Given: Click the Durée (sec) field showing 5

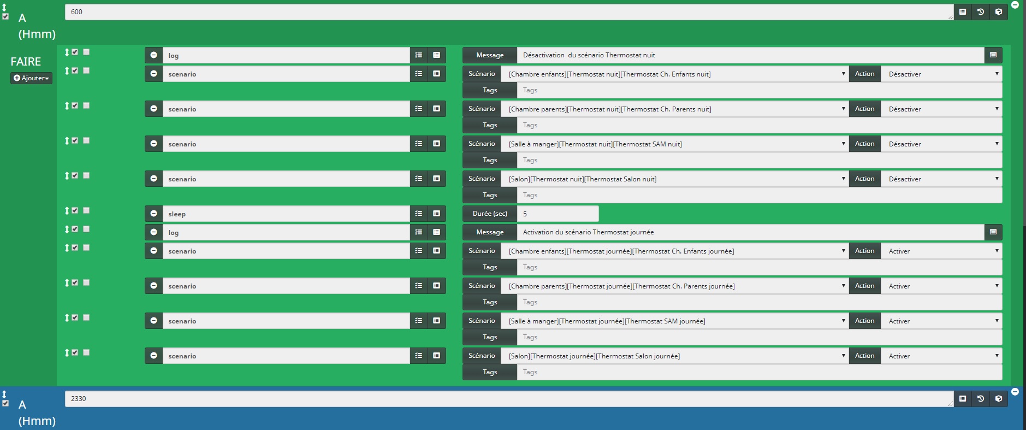Looking at the screenshot, I should [558, 214].
